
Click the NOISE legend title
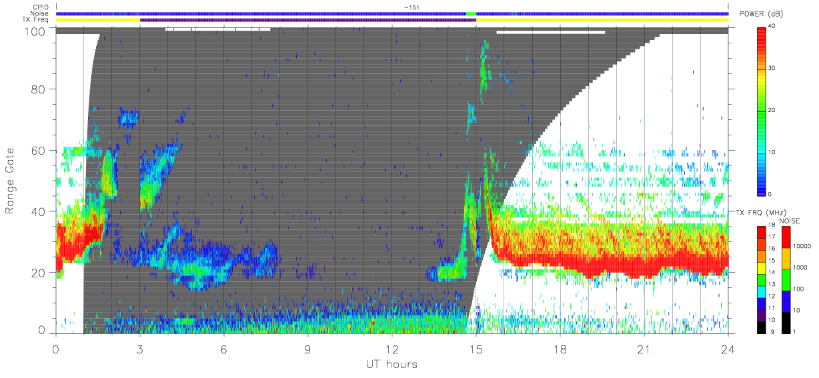click(789, 221)
